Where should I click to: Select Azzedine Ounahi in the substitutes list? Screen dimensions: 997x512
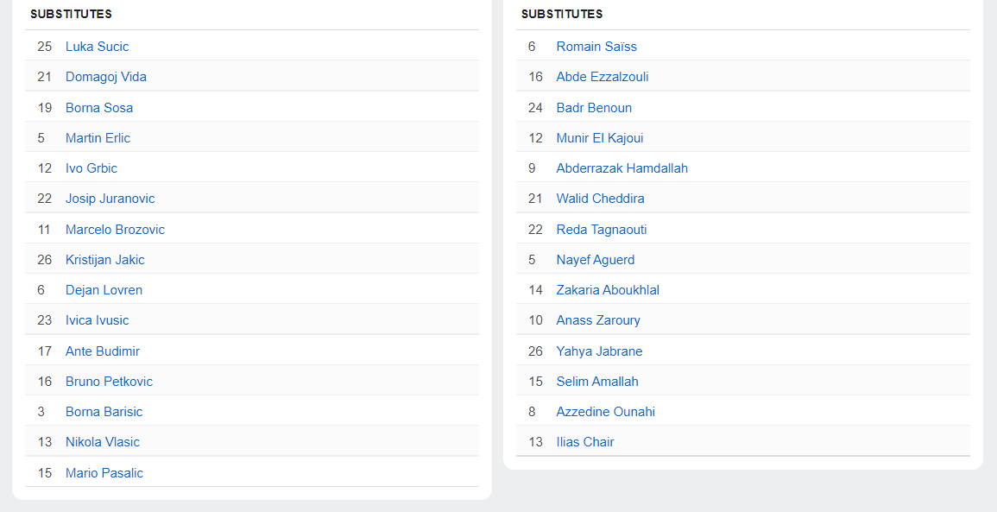(x=605, y=412)
